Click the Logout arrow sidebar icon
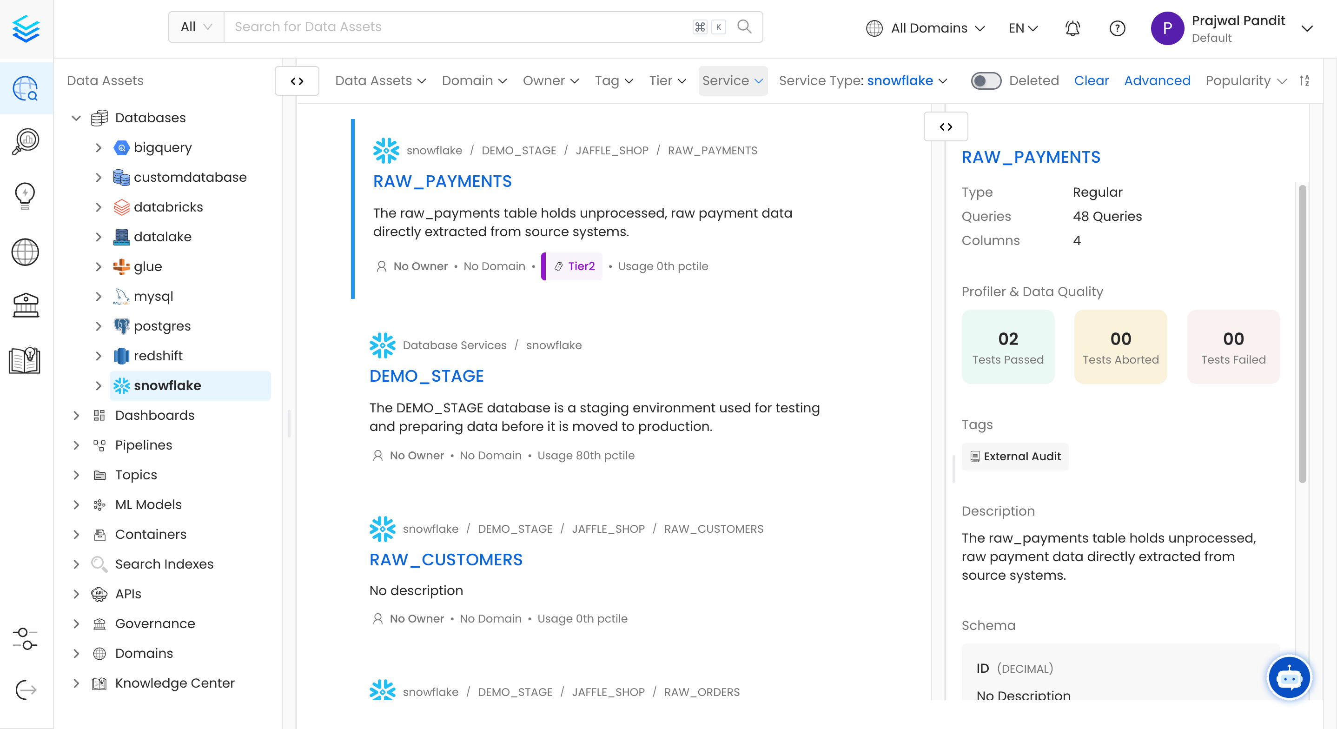Image resolution: width=1337 pixels, height=729 pixels. [x=26, y=690]
